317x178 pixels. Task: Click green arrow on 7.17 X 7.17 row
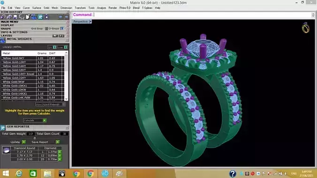click(60, 152)
